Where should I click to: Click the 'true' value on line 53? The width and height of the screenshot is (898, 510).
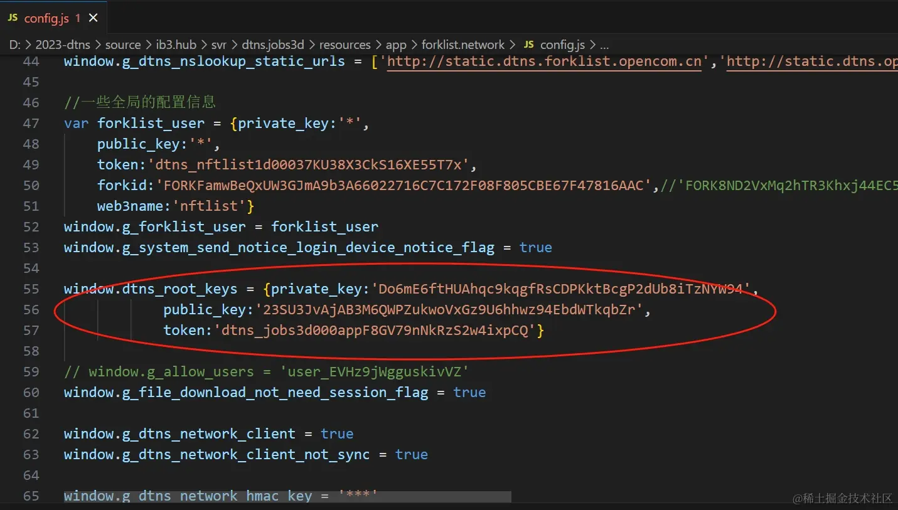pyautogui.click(x=536, y=248)
